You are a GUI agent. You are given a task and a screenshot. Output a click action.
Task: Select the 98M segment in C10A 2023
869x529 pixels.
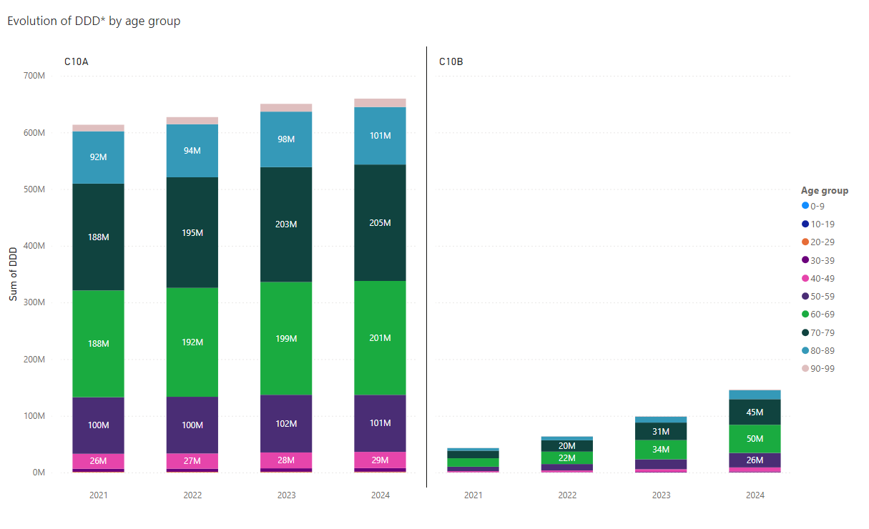tap(286, 139)
